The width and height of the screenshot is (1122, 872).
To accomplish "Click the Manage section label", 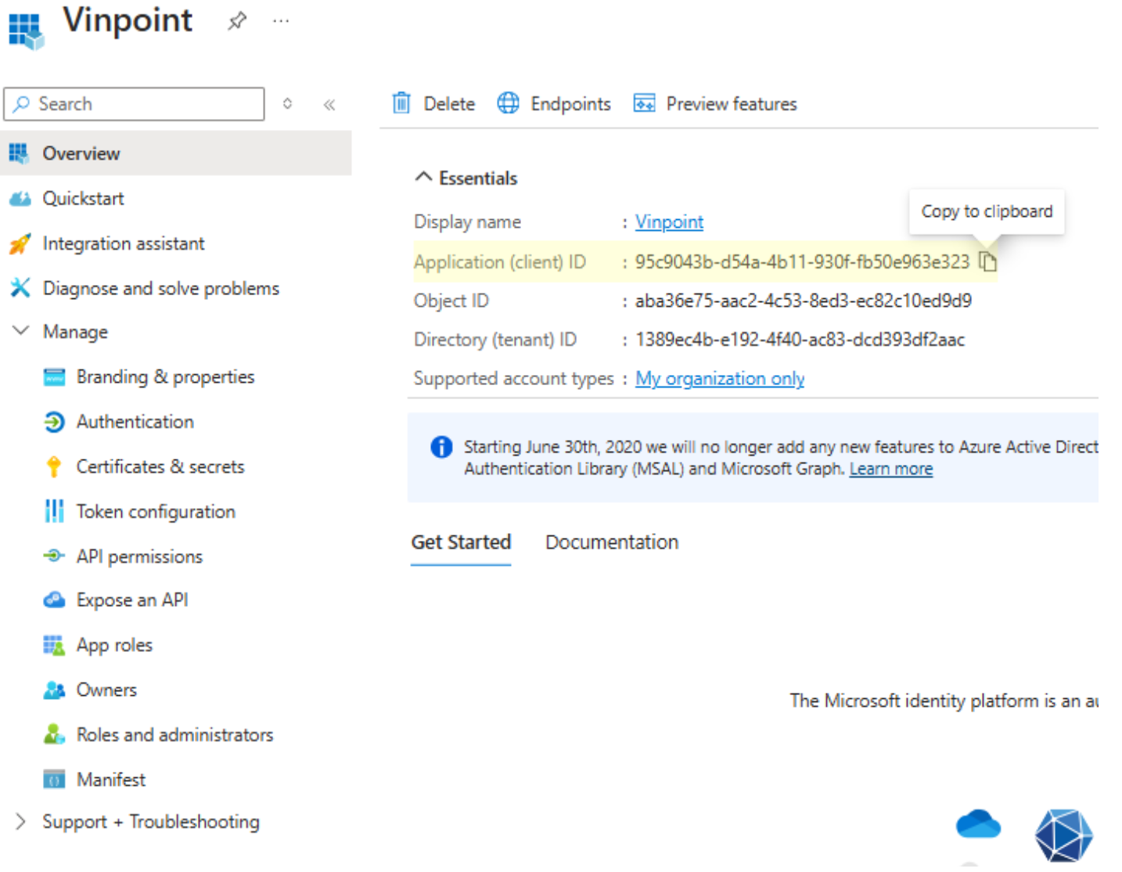I will point(75,332).
